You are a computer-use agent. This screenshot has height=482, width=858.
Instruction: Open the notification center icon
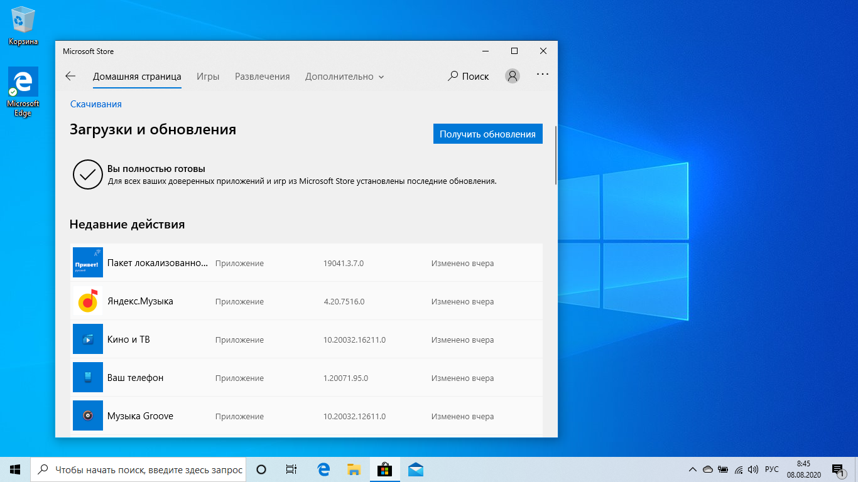coord(837,469)
